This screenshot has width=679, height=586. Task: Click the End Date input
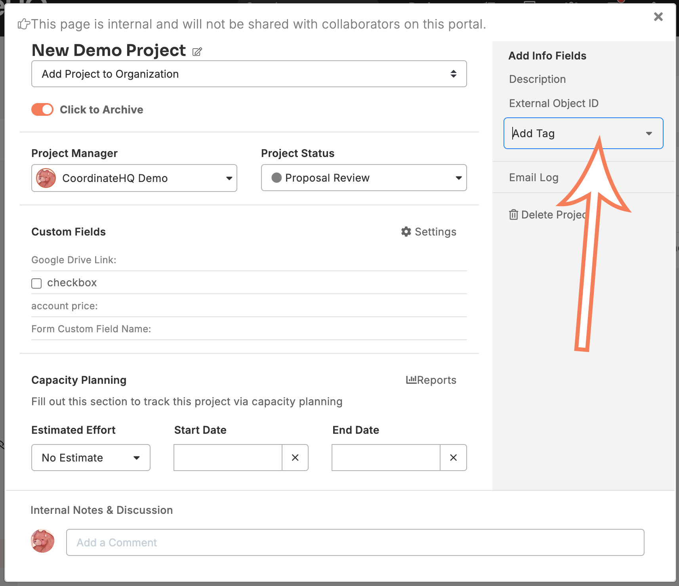tap(386, 458)
